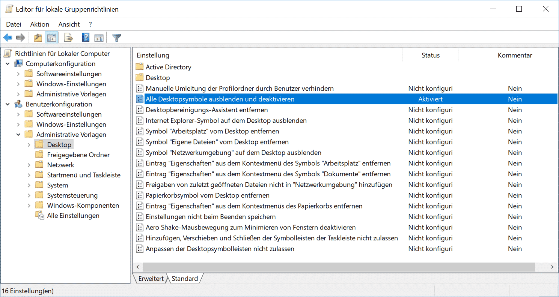Click the Desktop folder icon in right list
559x297 pixels.
point(140,78)
